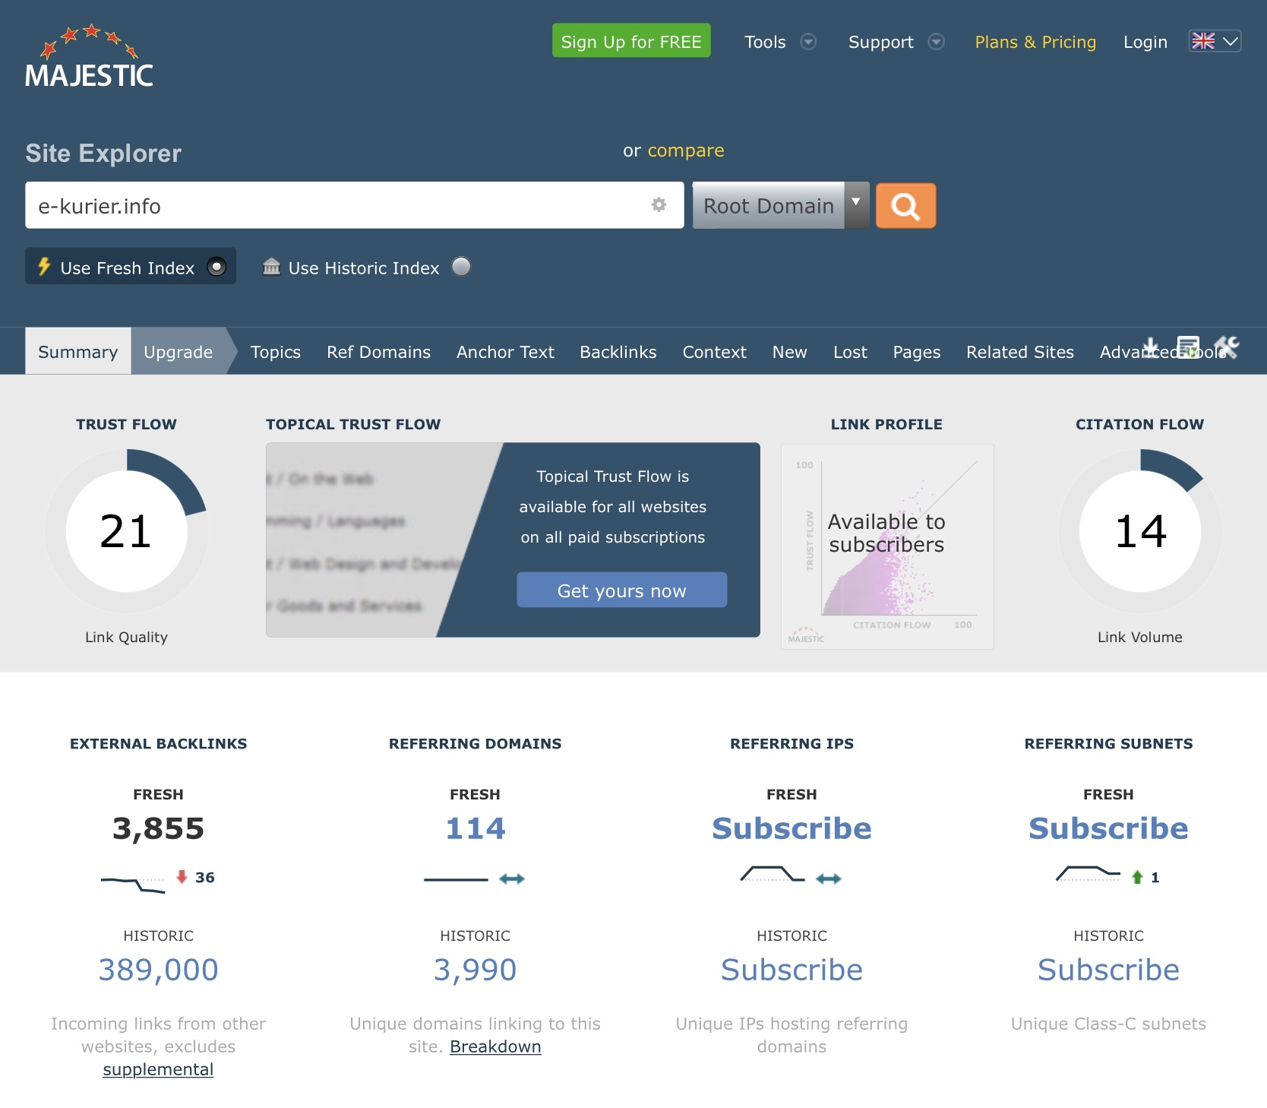This screenshot has width=1267, height=1108.
Task: Click the lightning bolt Fresh Index icon
Action: (x=44, y=267)
